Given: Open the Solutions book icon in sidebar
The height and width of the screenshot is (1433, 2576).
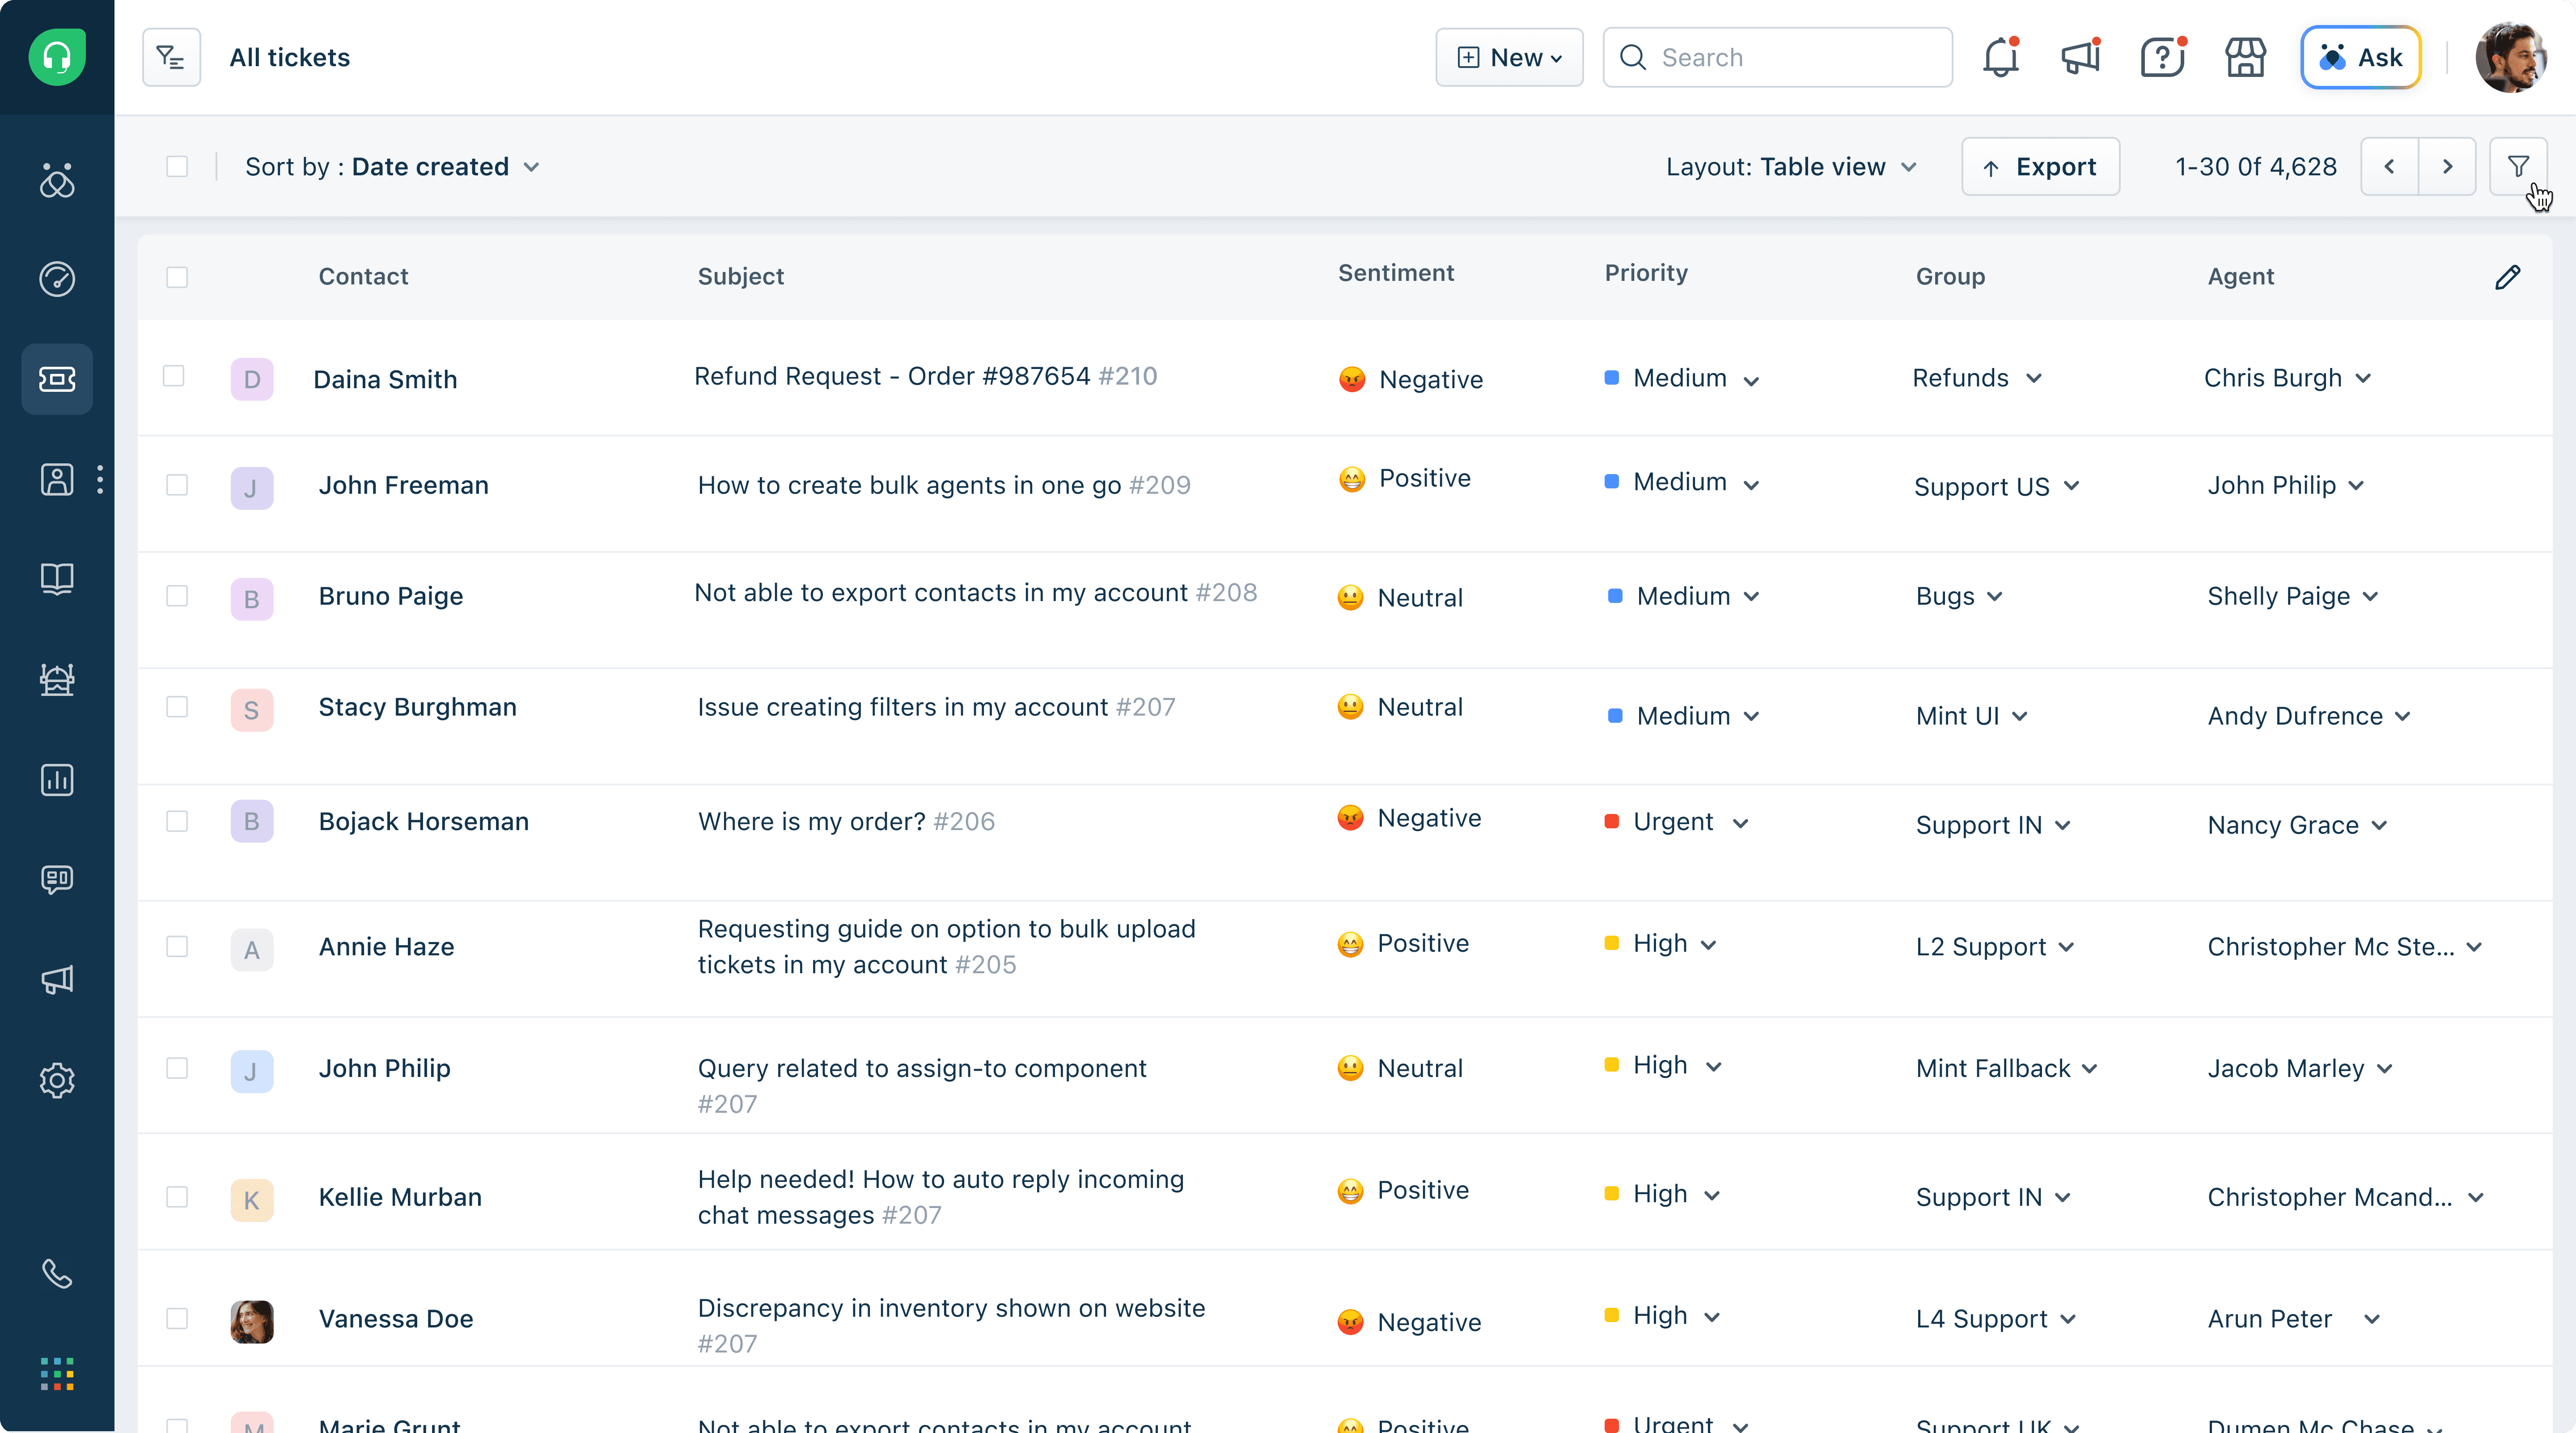Looking at the screenshot, I should pos(57,579).
